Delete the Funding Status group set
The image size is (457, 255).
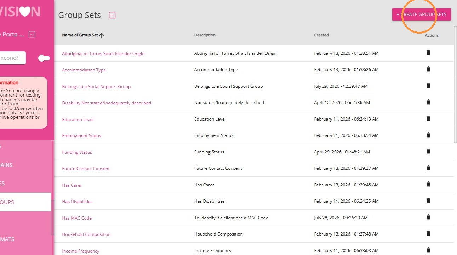pyautogui.click(x=428, y=151)
